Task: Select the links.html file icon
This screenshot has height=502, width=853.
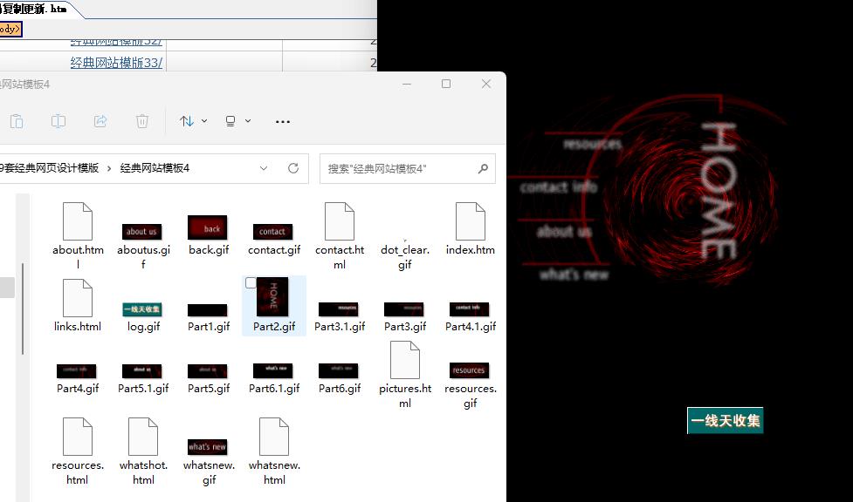Action: pos(77,298)
